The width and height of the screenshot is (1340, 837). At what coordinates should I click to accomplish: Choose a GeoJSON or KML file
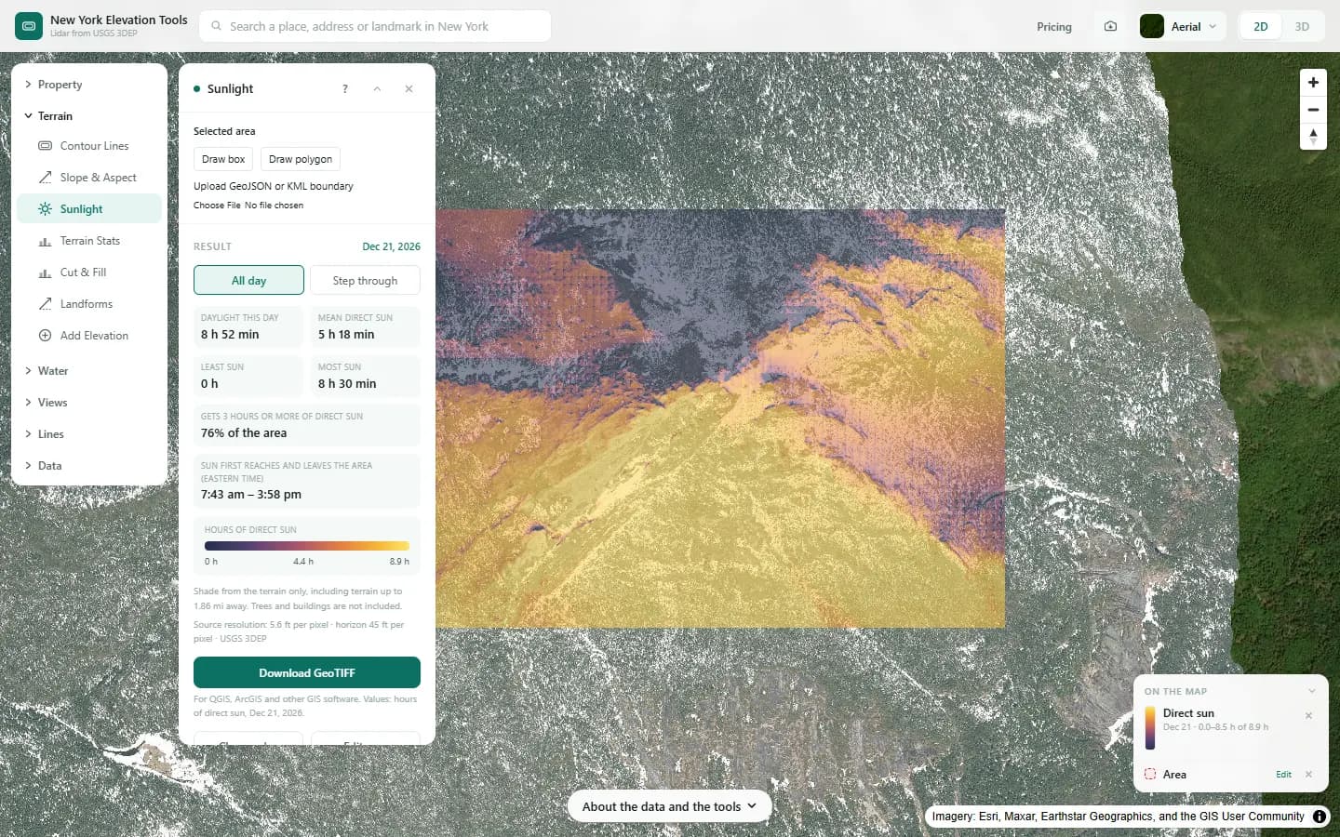(217, 206)
